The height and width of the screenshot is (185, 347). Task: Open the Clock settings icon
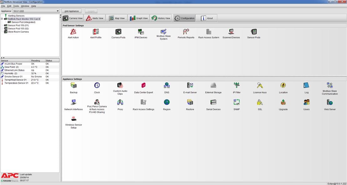[97, 85]
